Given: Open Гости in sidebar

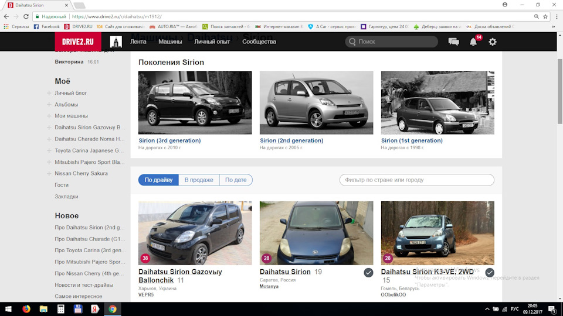Looking at the screenshot, I should [62, 185].
